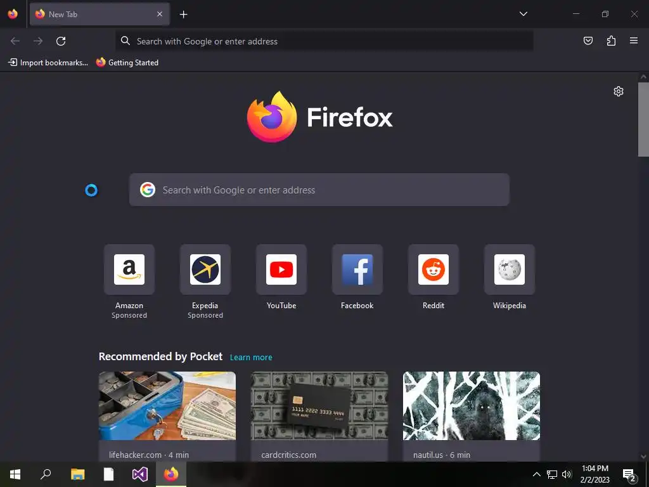Open a new tab with plus button
This screenshot has height=487, width=649.
point(183,15)
